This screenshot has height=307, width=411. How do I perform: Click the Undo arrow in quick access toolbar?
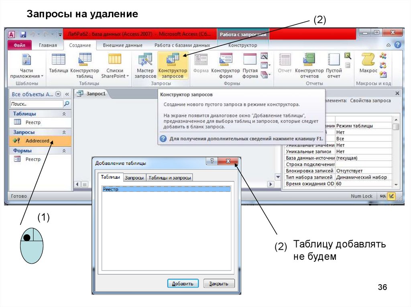[x=33, y=34]
